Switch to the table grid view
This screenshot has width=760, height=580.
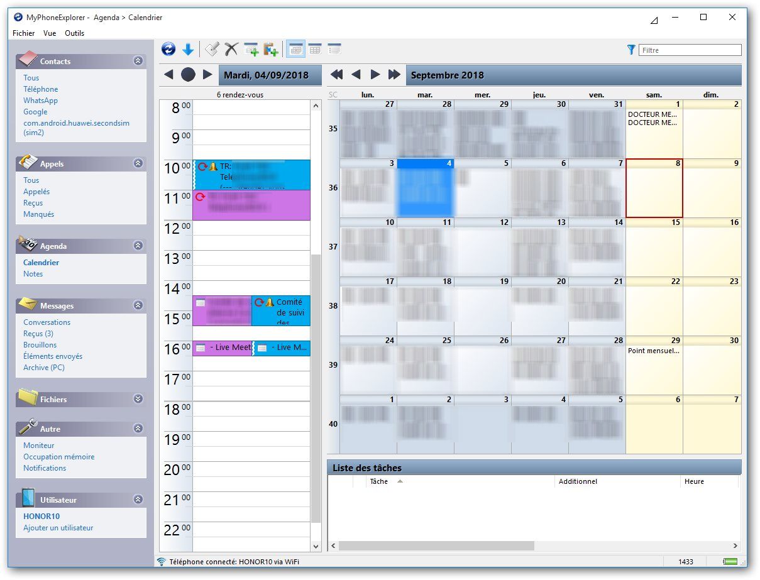click(x=315, y=49)
